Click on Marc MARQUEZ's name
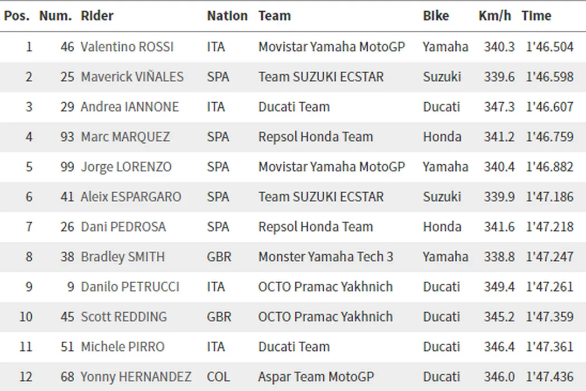The image size is (586, 391). (x=126, y=137)
